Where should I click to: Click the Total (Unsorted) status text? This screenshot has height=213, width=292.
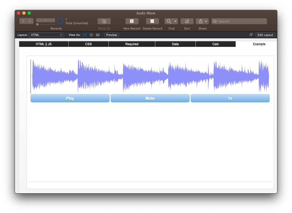tap(77, 23)
